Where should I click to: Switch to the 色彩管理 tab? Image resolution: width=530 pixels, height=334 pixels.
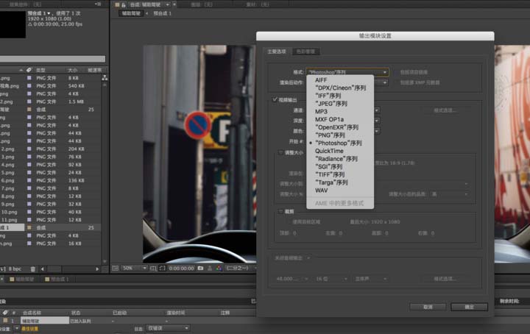308,51
